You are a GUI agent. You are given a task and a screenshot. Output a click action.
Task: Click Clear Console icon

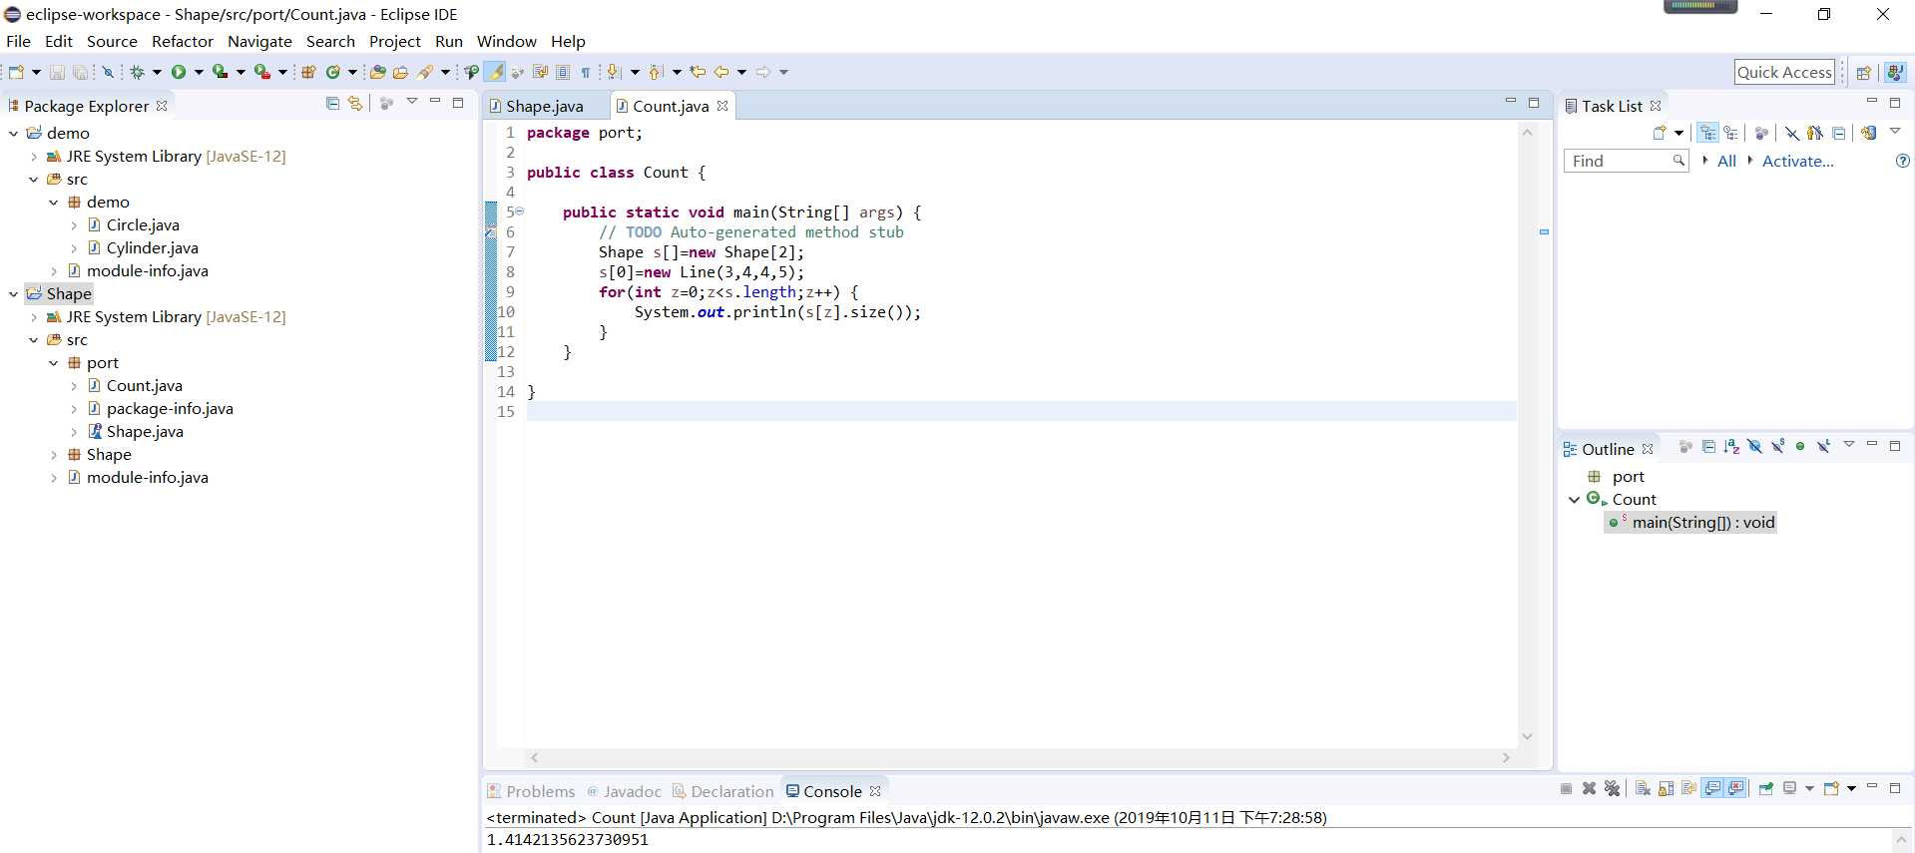[1643, 788]
